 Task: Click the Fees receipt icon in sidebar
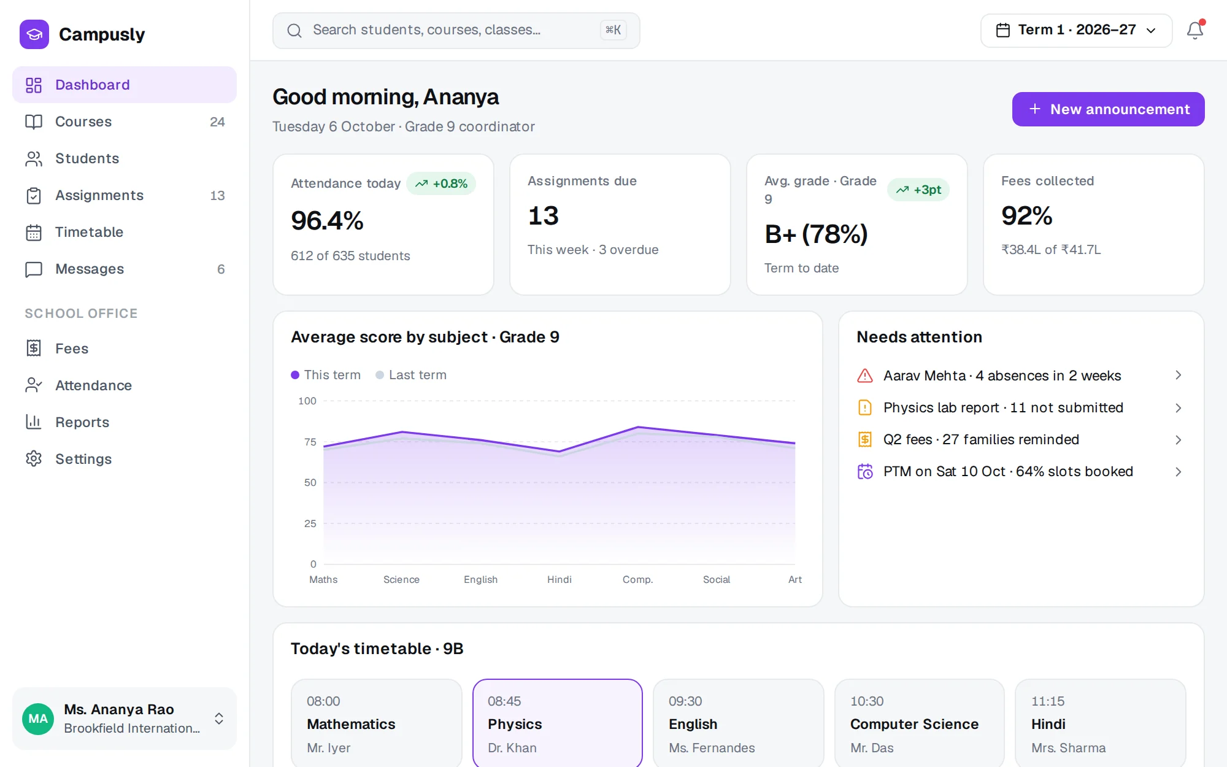coord(34,349)
